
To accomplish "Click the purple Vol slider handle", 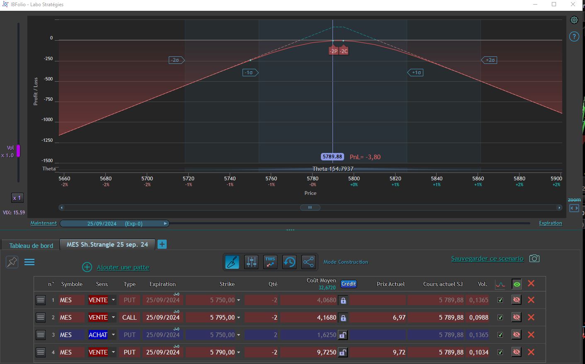I will coord(18,151).
